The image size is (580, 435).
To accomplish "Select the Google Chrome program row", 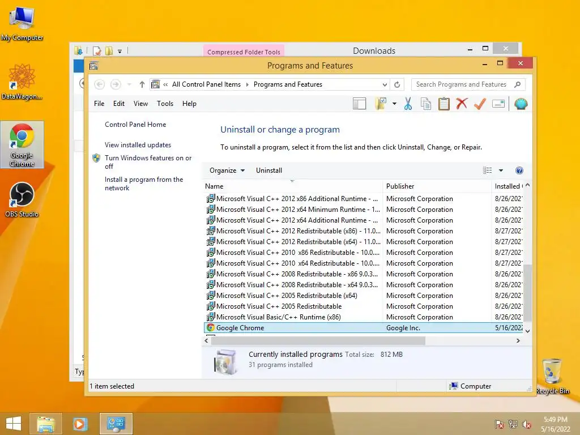I will [x=364, y=328].
